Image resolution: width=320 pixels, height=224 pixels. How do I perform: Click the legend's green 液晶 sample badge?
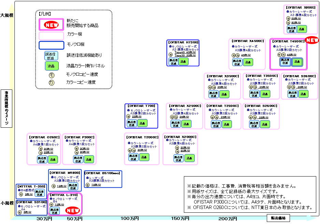coord(52,66)
